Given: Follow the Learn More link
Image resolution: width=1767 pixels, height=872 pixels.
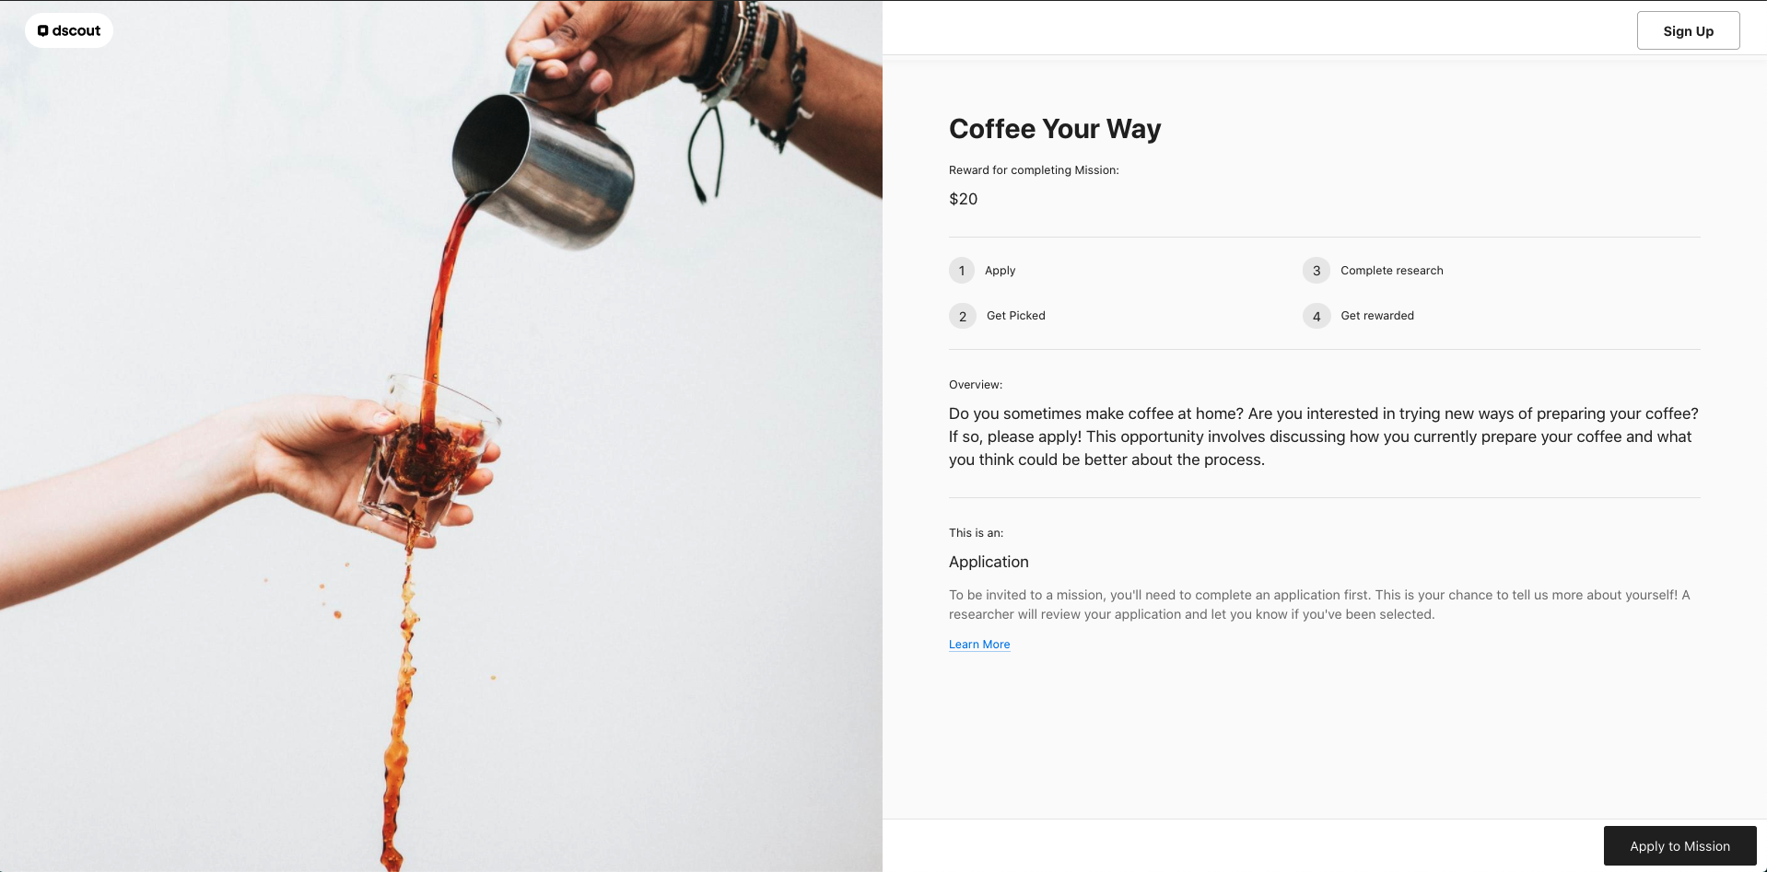Looking at the screenshot, I should [979, 645].
